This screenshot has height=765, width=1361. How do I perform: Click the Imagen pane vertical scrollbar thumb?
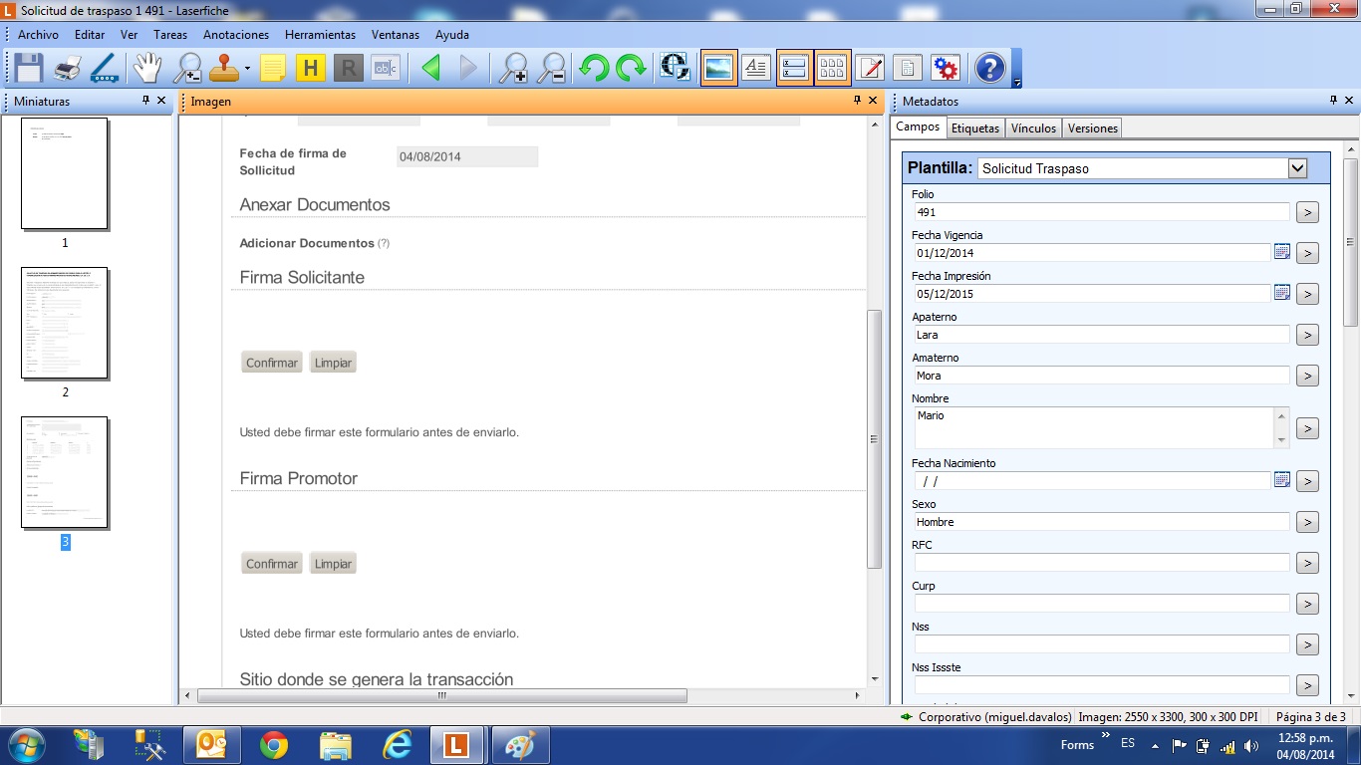click(875, 438)
